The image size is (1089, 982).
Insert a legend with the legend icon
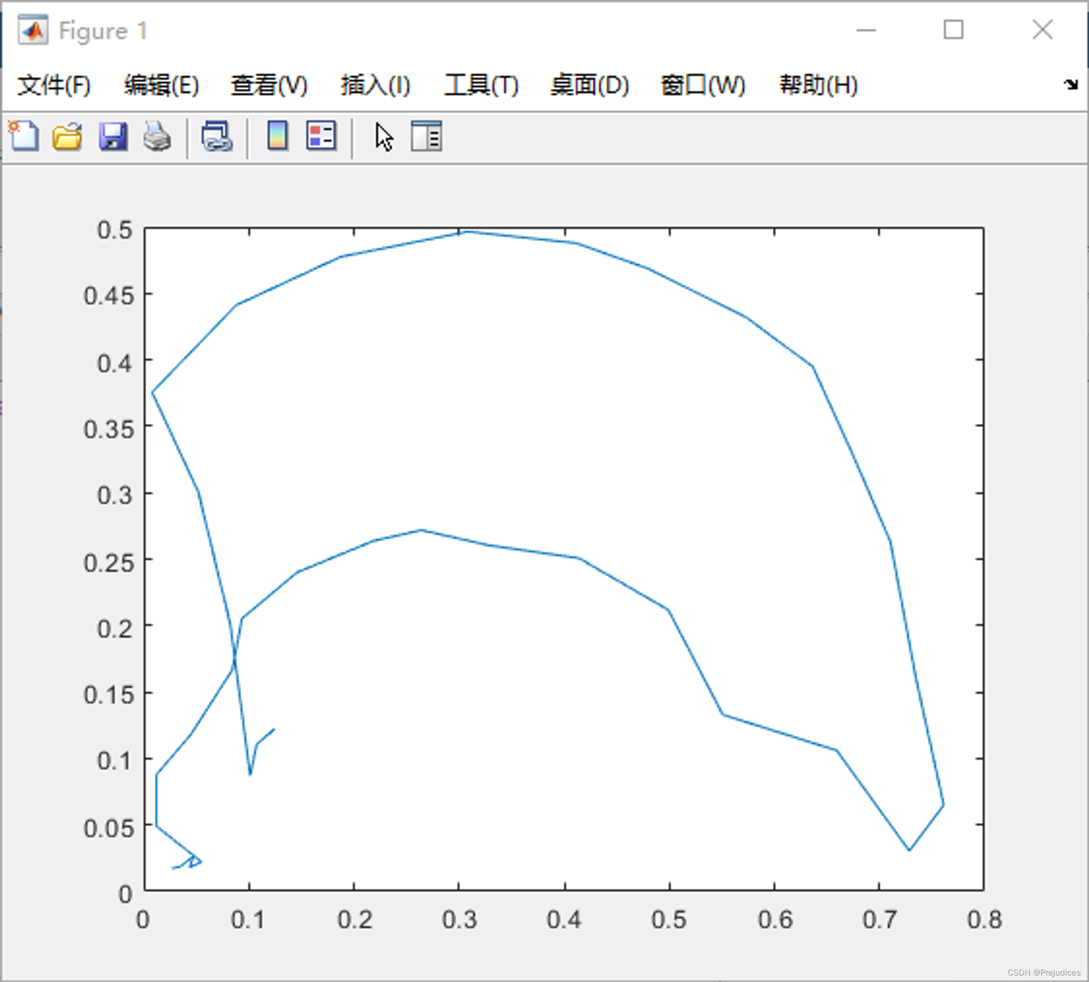click(321, 136)
